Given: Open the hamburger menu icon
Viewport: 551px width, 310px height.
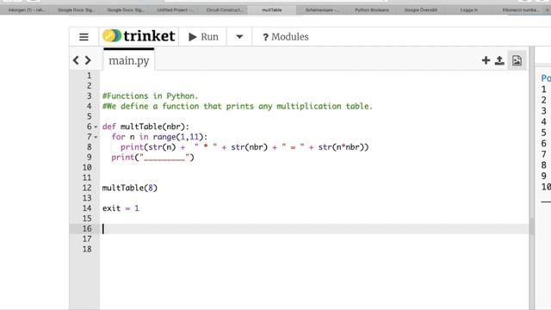Looking at the screenshot, I should coord(84,37).
